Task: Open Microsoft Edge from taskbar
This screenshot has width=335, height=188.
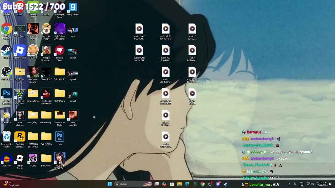Action: pyautogui.click(x=187, y=184)
